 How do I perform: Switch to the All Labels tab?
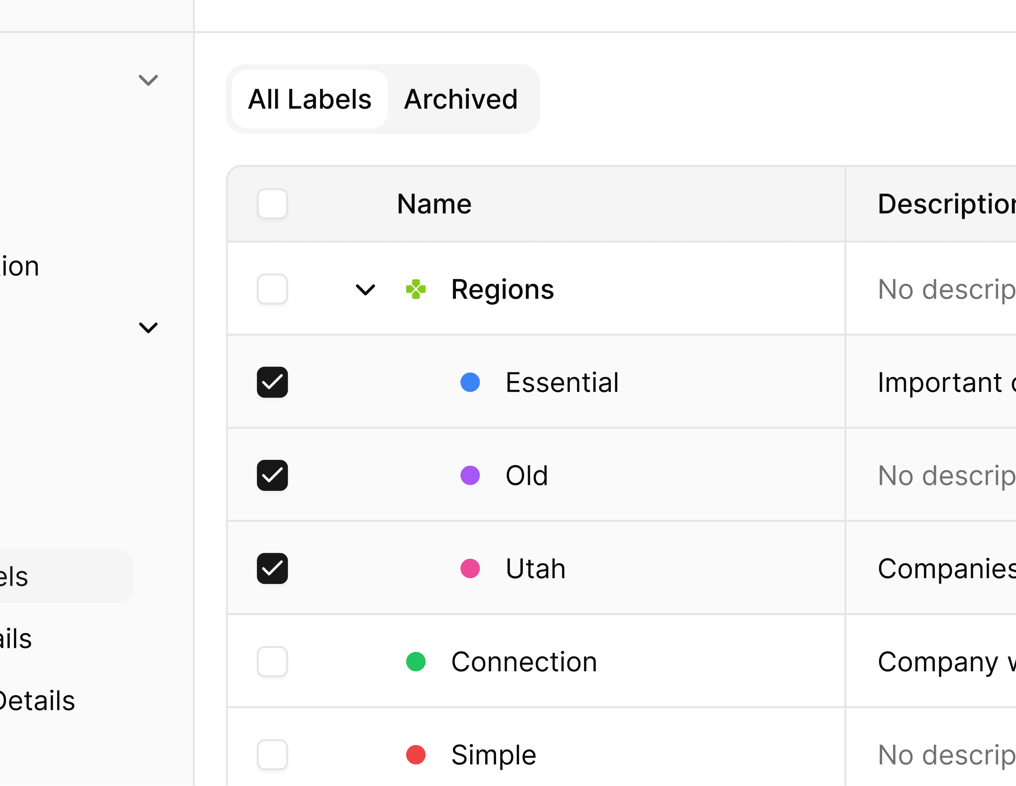click(x=309, y=99)
